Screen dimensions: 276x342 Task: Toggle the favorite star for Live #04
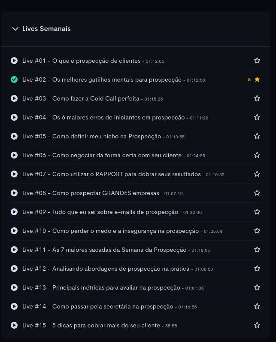(x=257, y=117)
